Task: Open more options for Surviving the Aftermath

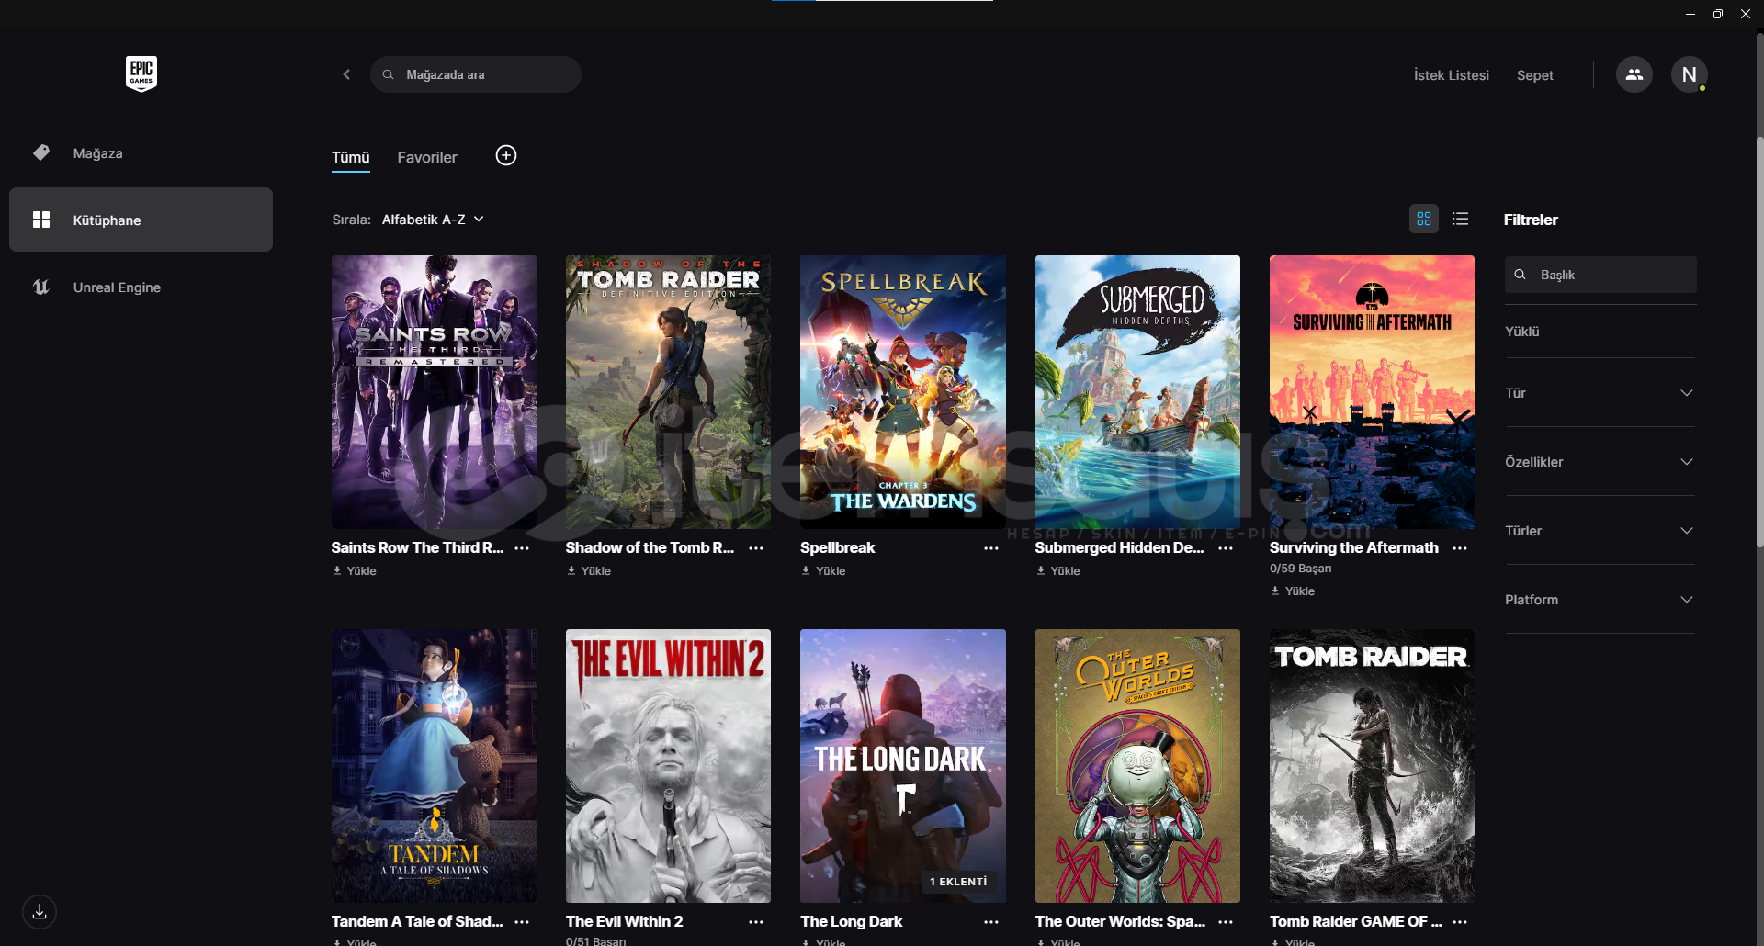Action: point(1460,548)
